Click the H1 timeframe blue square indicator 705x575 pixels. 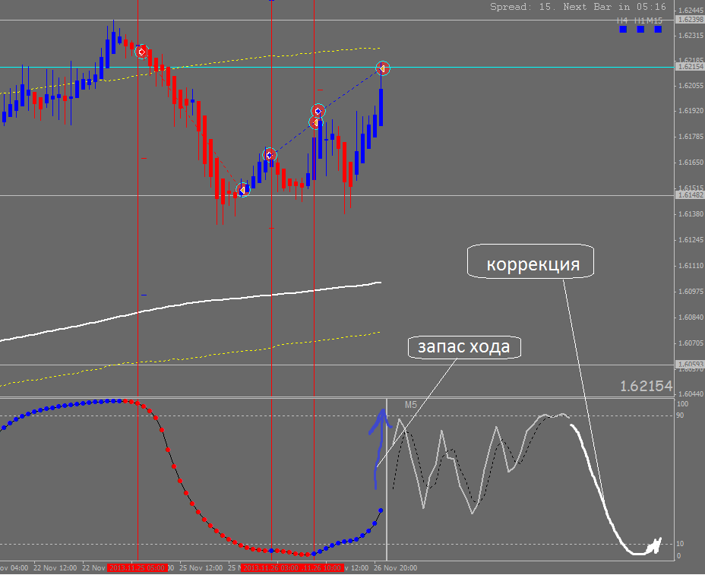point(640,29)
